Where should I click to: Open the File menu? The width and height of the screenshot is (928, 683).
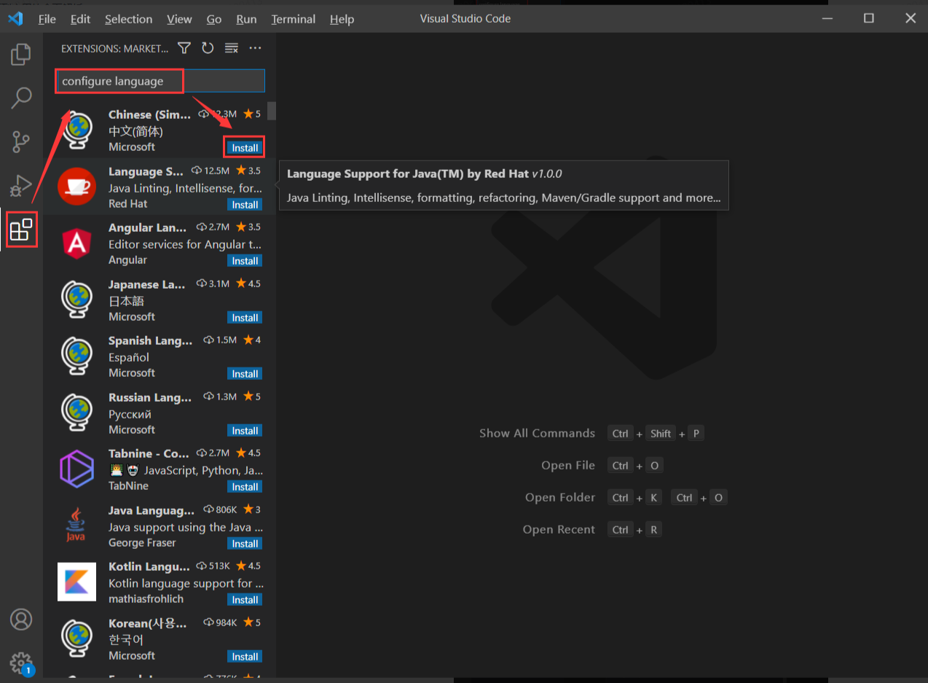point(47,19)
